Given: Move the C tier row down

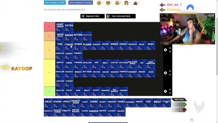Looking at the screenshot, I should pyautogui.click(x=170, y=74).
